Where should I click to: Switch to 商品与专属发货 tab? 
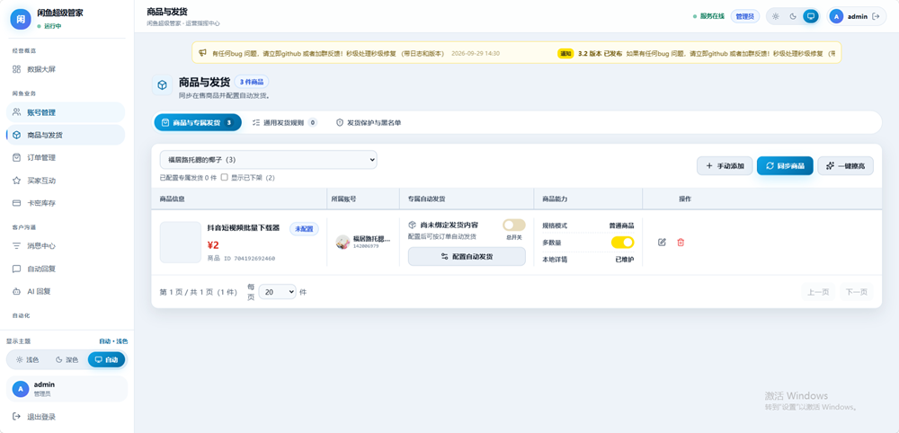pos(198,122)
